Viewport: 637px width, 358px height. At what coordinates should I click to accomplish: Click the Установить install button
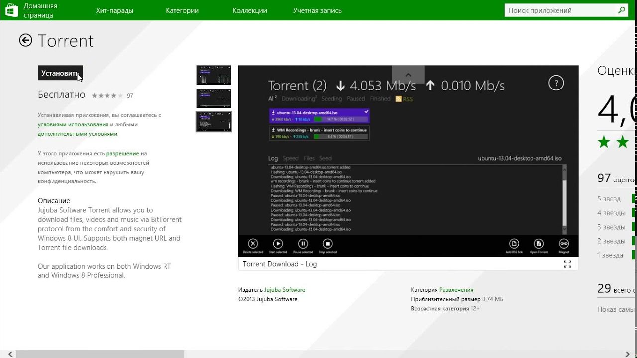point(60,73)
